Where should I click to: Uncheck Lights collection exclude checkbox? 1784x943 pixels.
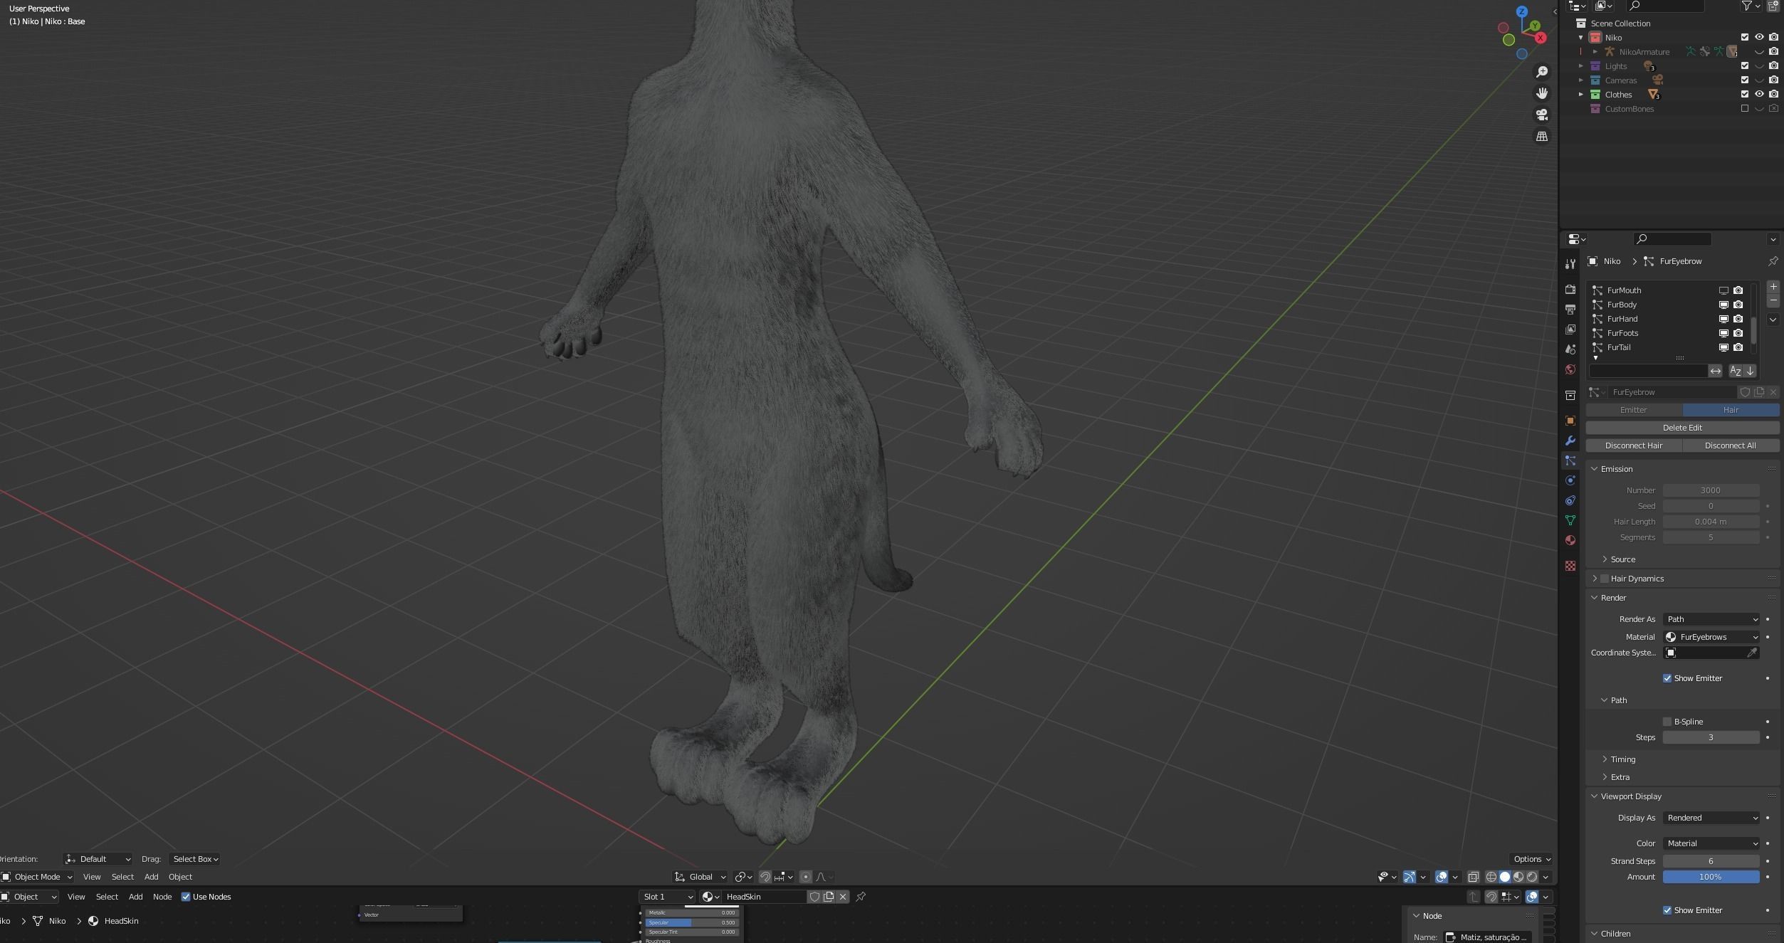click(x=1745, y=65)
